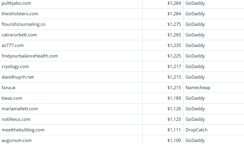Screen dimensions: 244x144
Task: Click the az777.com domain
Action: tap(13, 45)
